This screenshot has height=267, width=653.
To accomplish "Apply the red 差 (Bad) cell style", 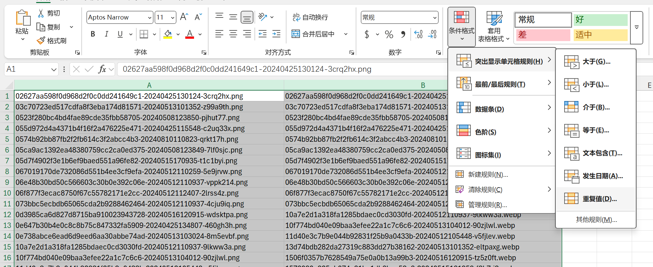I will point(543,35).
